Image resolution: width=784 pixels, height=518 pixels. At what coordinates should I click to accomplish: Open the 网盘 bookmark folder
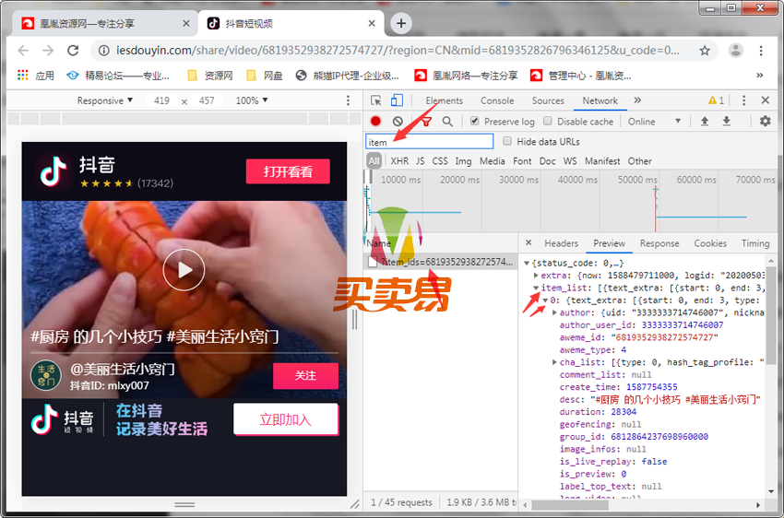point(265,76)
